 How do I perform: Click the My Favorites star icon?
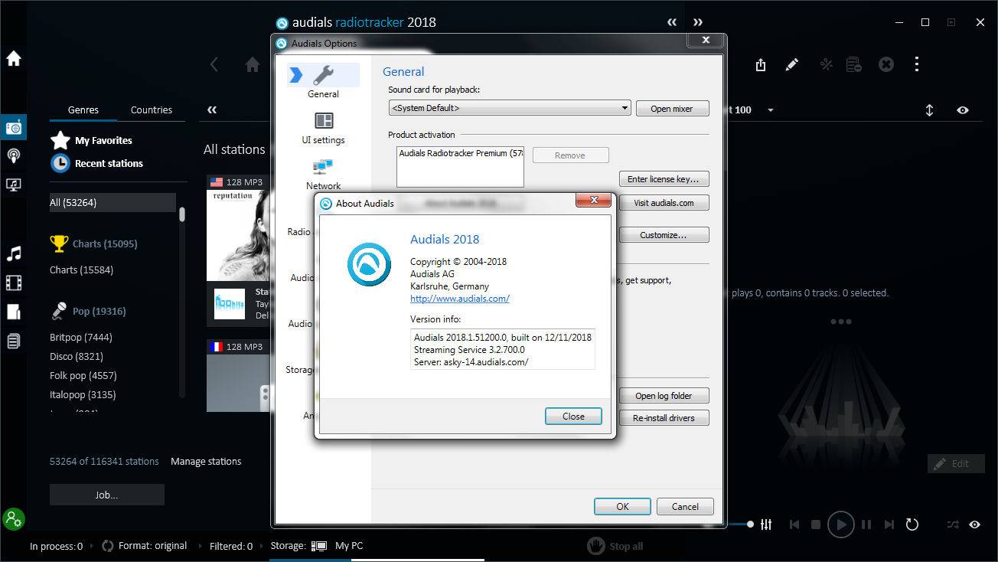(60, 140)
